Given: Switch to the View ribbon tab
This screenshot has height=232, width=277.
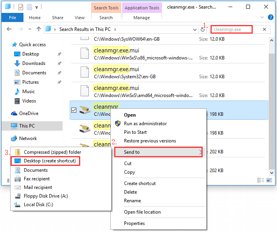Looking at the screenshot, I should pos(79,18).
